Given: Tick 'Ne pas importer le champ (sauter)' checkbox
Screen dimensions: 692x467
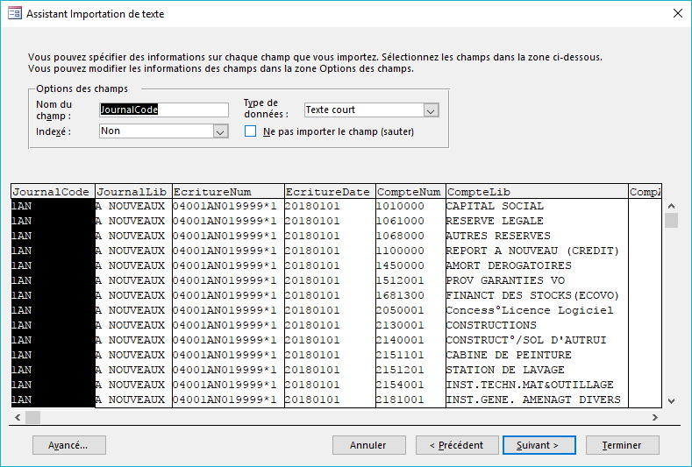Looking at the screenshot, I should click(x=250, y=131).
